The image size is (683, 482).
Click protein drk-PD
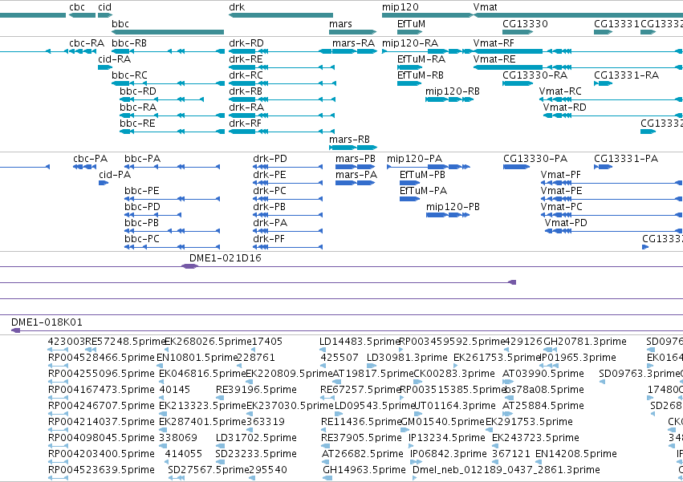tap(270, 159)
